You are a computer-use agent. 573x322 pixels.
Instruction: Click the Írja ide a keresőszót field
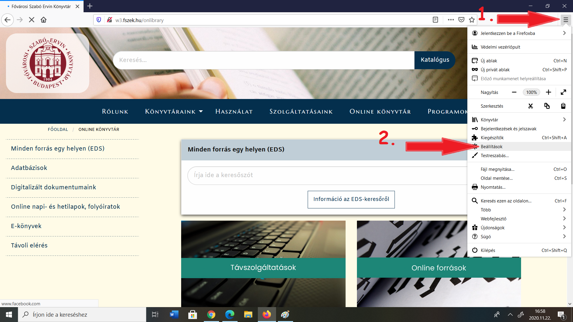(x=327, y=175)
